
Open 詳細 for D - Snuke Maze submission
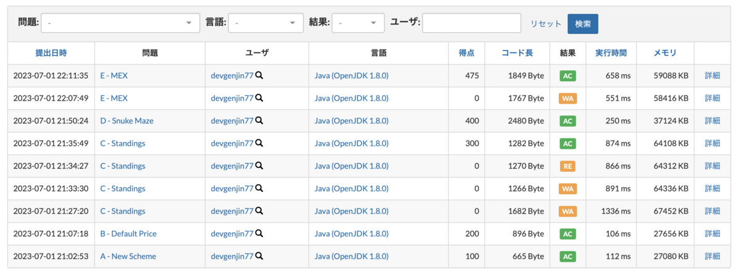coord(713,120)
